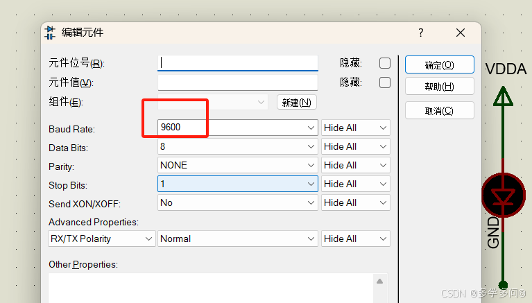Click the VDDA power terminal arrow
Viewport: 532px width, 303px height.
[x=503, y=96]
